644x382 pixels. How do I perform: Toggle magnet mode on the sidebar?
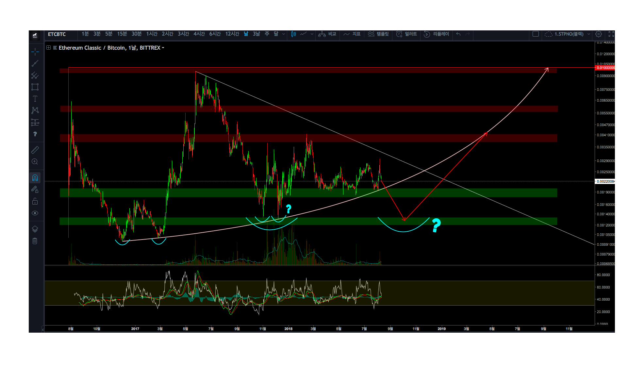[35, 178]
